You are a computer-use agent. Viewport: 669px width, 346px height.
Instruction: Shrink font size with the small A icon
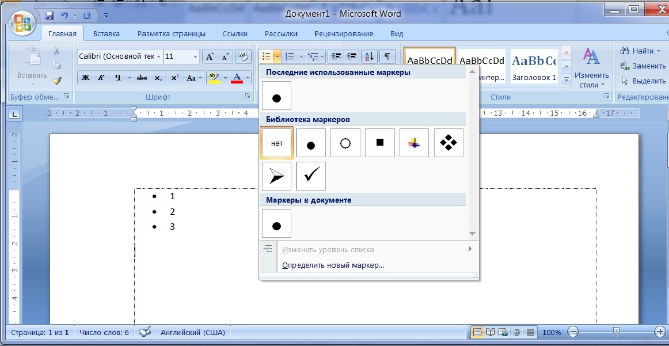coord(225,56)
